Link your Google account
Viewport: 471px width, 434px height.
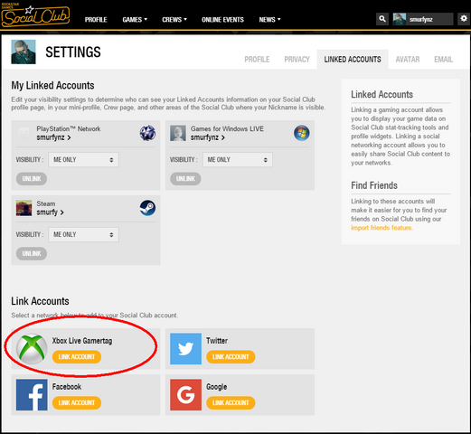coord(231,403)
